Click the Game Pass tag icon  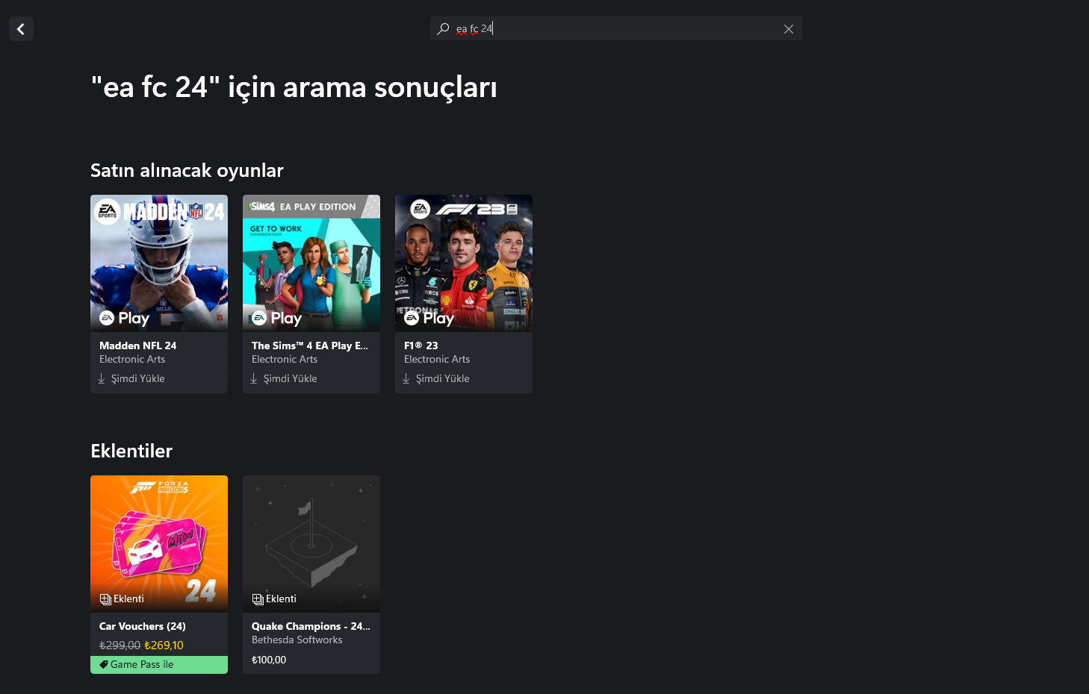coord(104,664)
